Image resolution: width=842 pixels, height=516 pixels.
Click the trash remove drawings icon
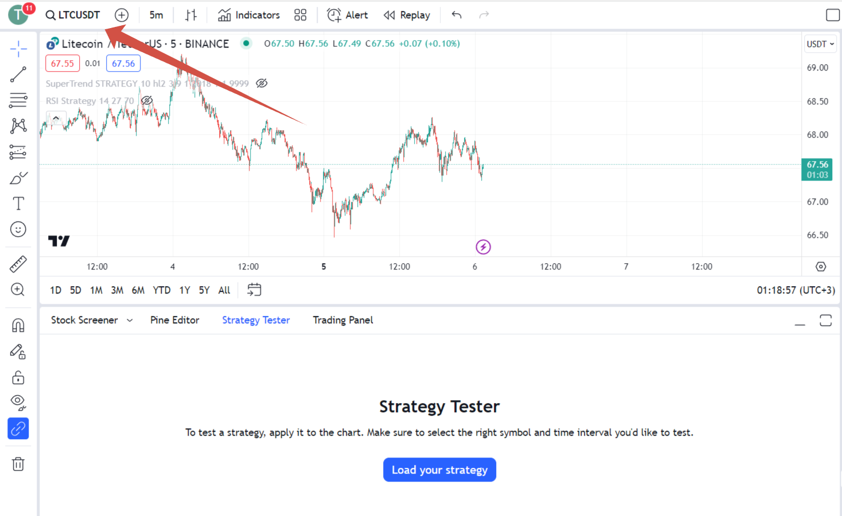click(x=18, y=464)
